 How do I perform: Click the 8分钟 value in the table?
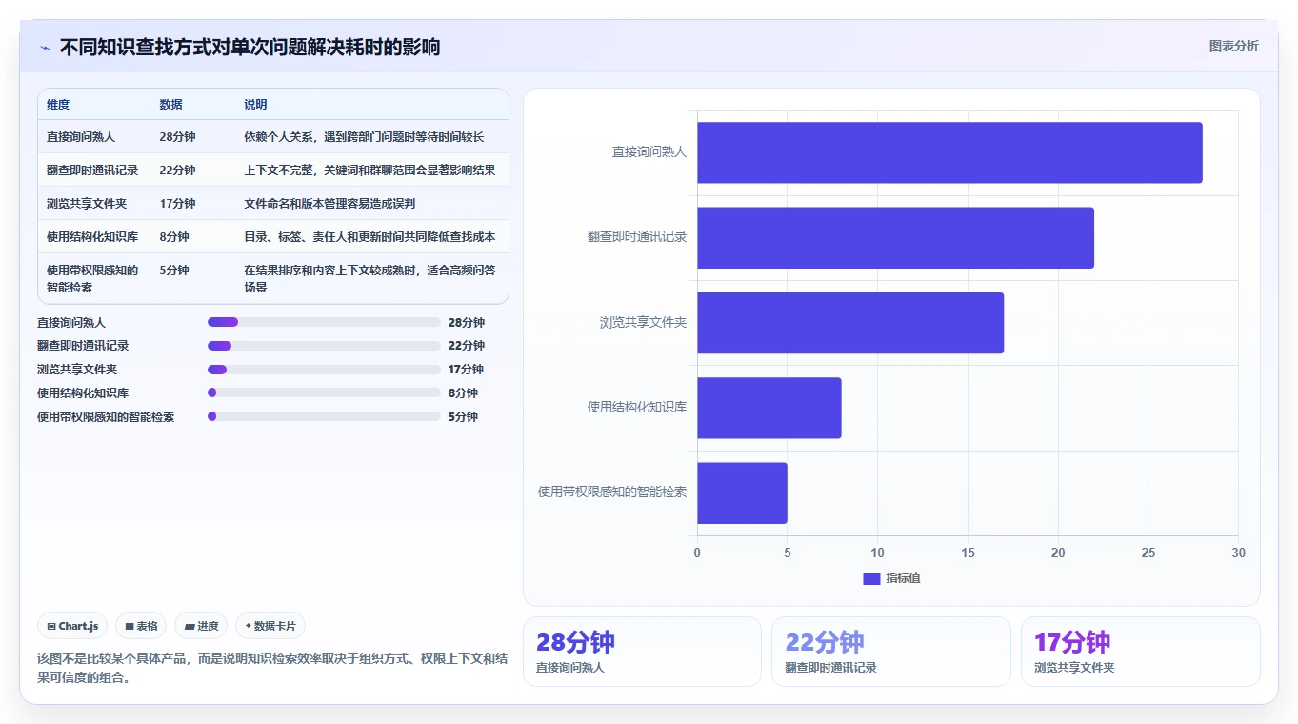[174, 237]
